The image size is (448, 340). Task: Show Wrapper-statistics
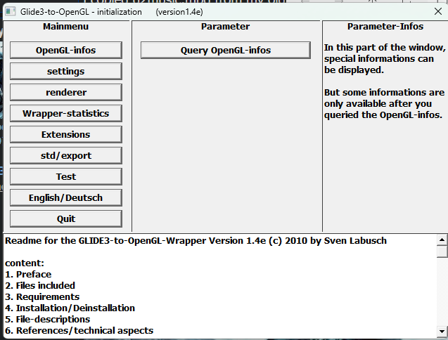[66, 114]
